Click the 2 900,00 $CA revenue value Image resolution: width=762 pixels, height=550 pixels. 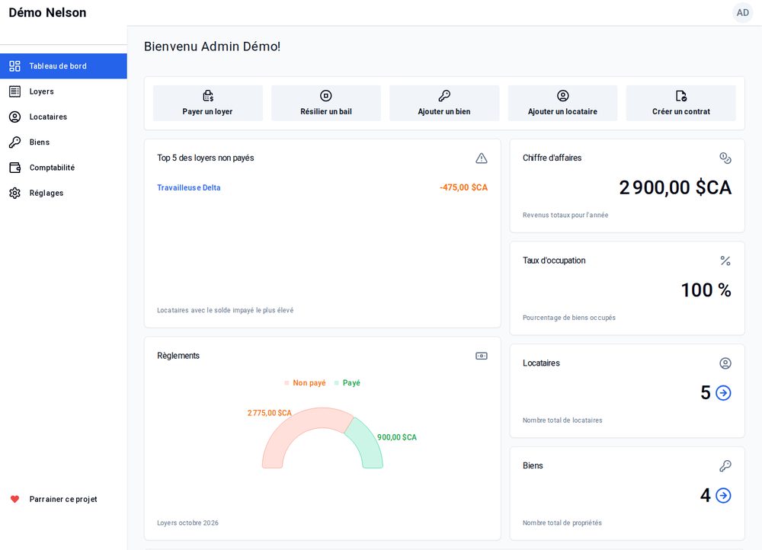point(675,187)
